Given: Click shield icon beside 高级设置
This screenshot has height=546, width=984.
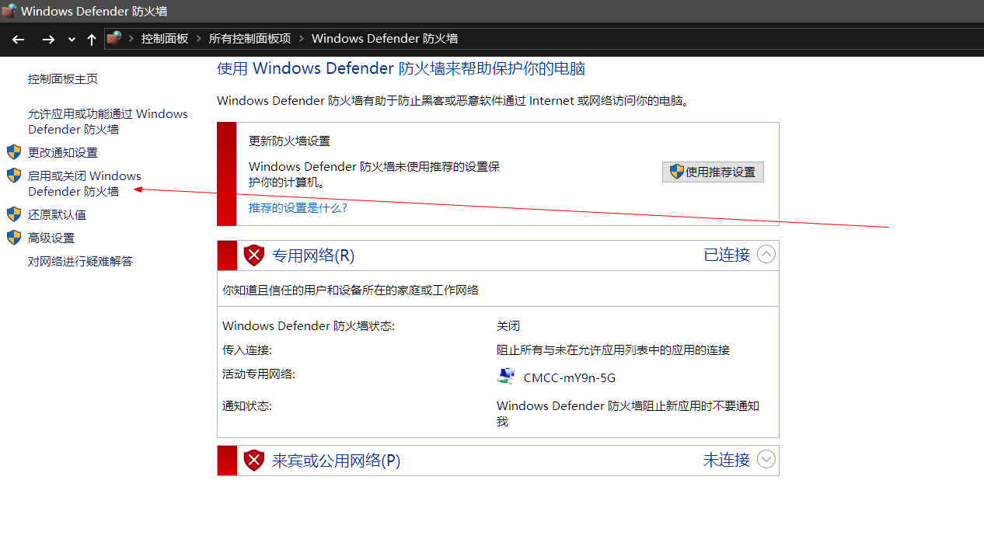Looking at the screenshot, I should 14,238.
